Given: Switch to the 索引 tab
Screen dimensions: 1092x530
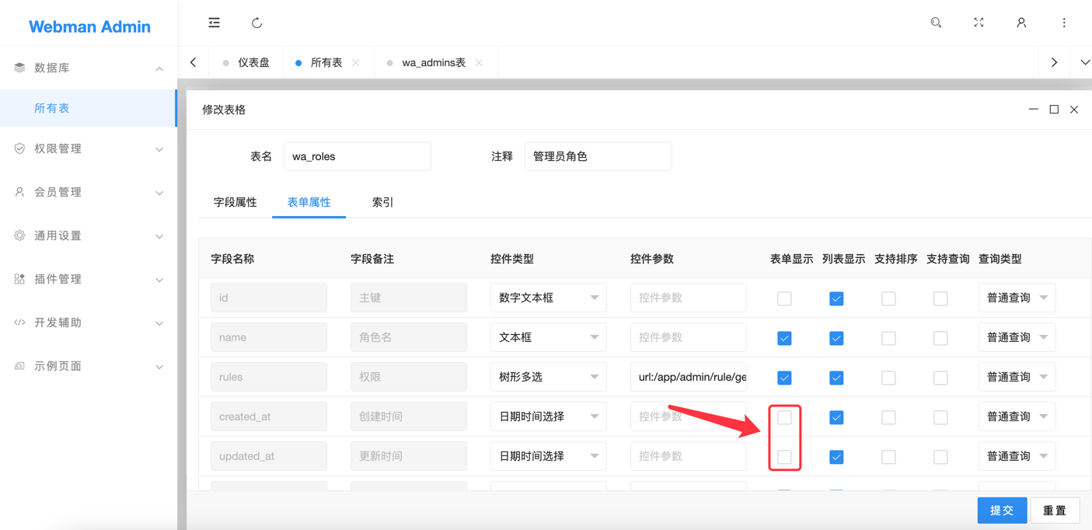Looking at the screenshot, I should tap(382, 202).
